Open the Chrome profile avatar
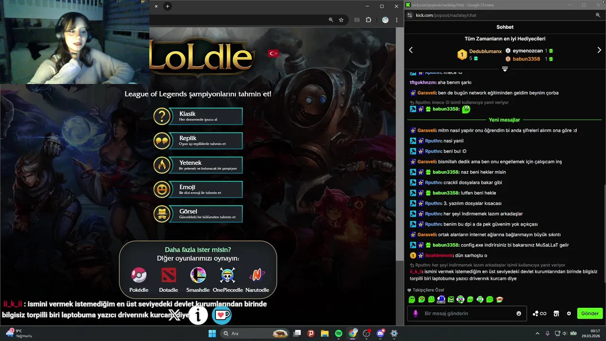606x341 pixels. 385,20
